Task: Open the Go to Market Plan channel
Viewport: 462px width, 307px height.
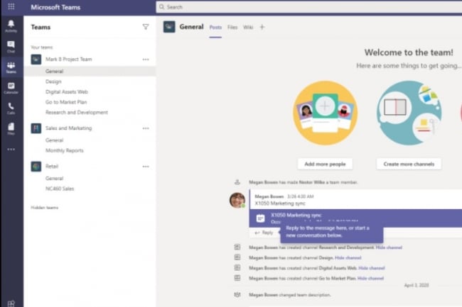Action: (66, 102)
